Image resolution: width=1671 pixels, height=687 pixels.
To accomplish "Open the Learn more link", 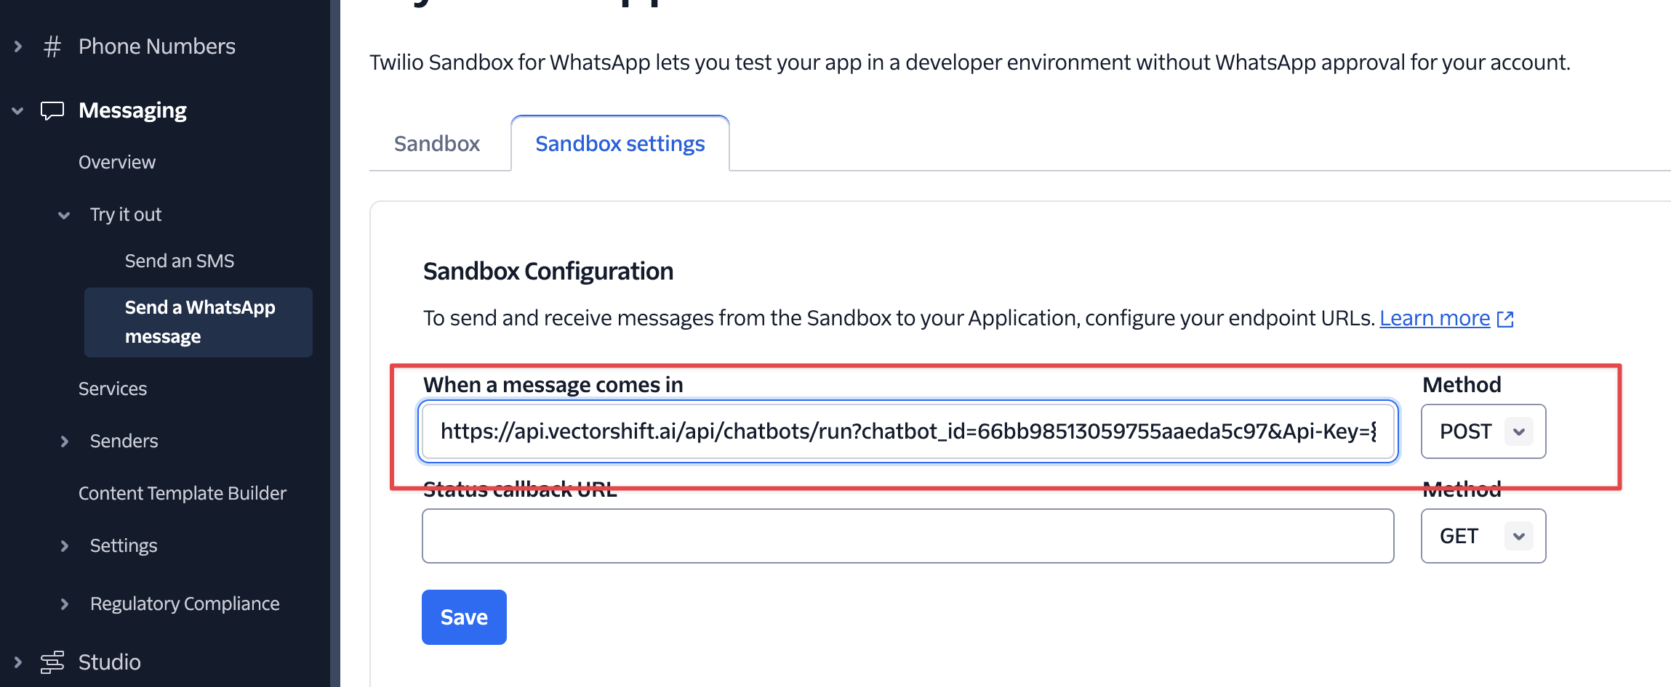I will 1434,317.
